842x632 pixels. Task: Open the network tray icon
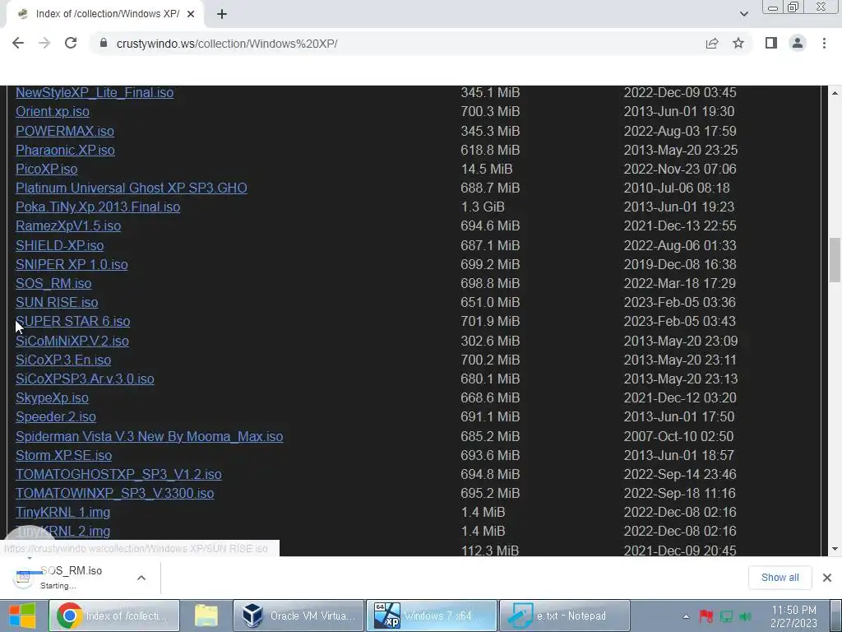point(726,616)
